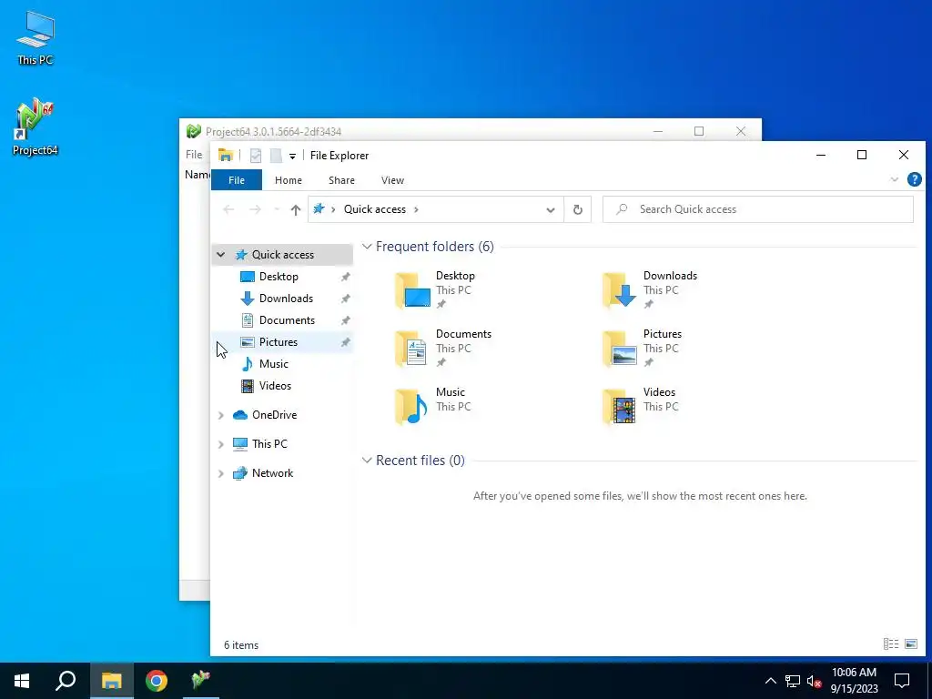This screenshot has width=932, height=699.
Task: Click the muted volume tray icon
Action: (814, 681)
